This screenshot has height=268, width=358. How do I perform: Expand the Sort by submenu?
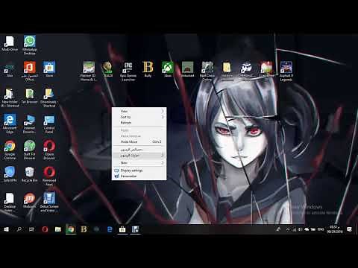click(x=139, y=117)
